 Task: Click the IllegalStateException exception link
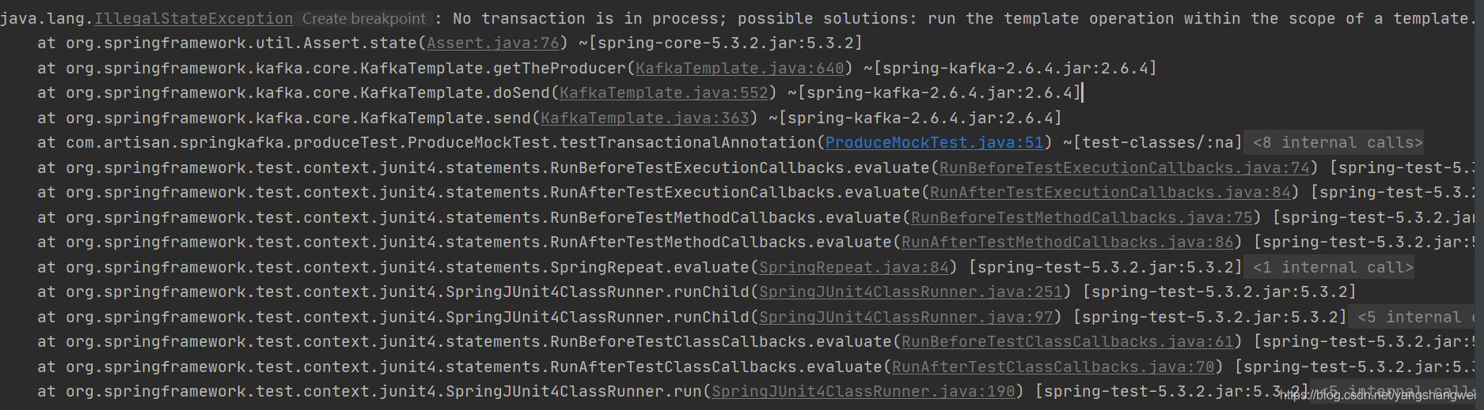[x=193, y=18]
